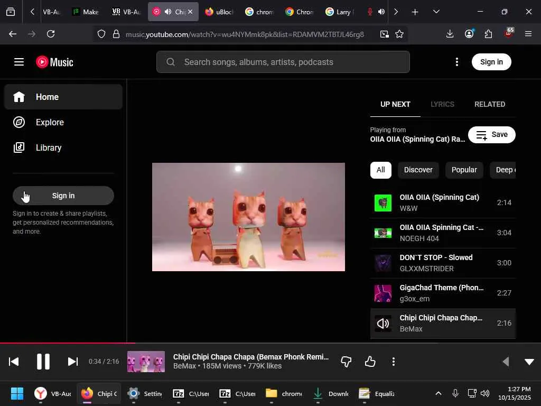Open a new browser tab
The width and height of the screenshot is (541, 406).
pos(415,12)
